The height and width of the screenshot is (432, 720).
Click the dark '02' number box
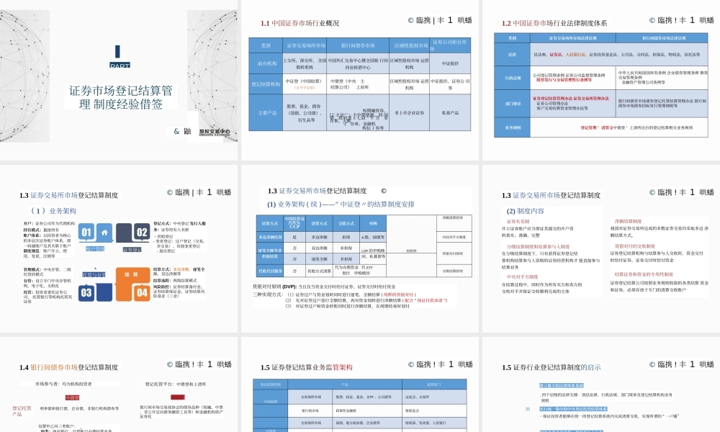click(x=141, y=233)
